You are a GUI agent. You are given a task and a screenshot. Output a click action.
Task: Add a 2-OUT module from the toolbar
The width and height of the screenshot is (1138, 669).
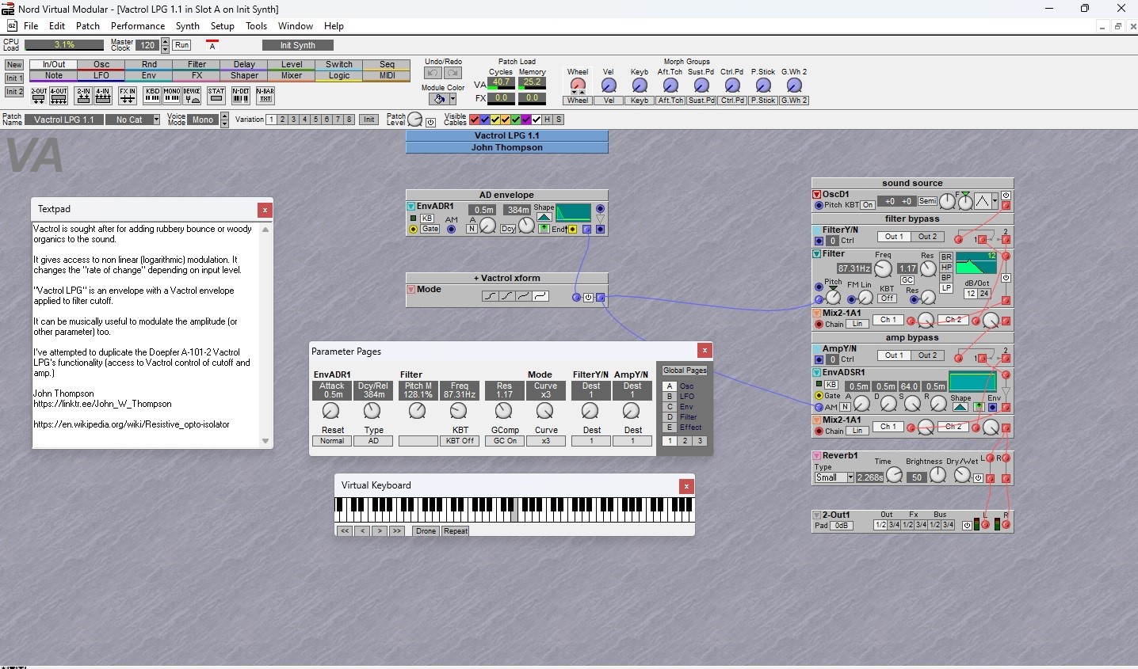[x=39, y=96]
